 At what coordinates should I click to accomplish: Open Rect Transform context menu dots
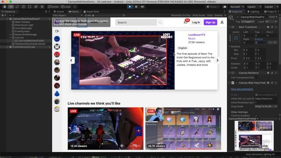click(x=276, y=27)
